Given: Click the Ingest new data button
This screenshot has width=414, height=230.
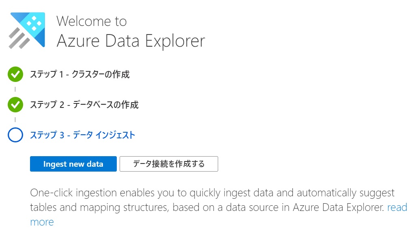Looking at the screenshot, I should pos(73,164).
